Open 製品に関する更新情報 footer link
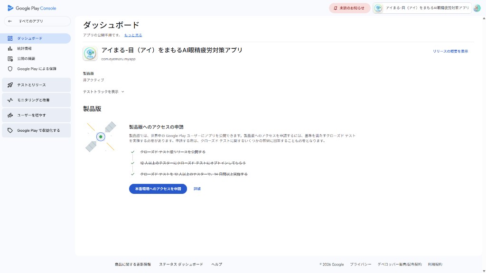The height and width of the screenshot is (273, 486). tap(133, 264)
